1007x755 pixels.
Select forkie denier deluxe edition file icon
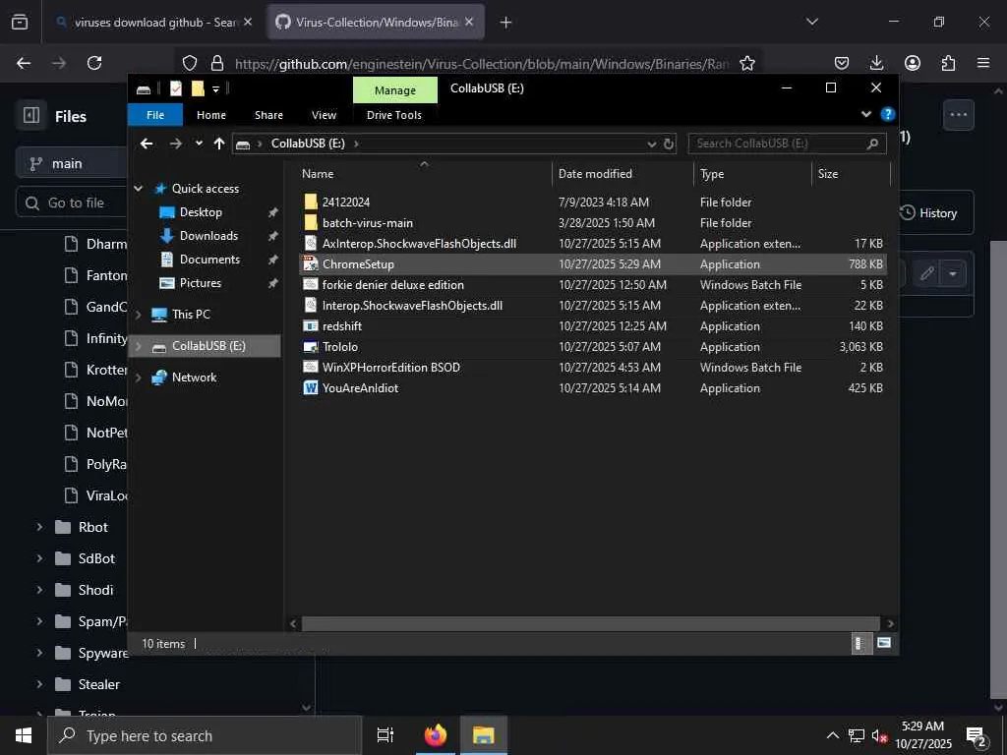pyautogui.click(x=310, y=284)
